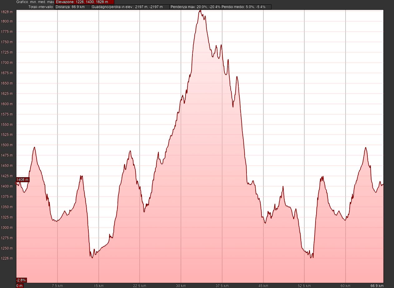The image size is (394, 288).
Task: Click the Elevazione min/med/max readout
Action: pyautogui.click(x=84, y=2)
